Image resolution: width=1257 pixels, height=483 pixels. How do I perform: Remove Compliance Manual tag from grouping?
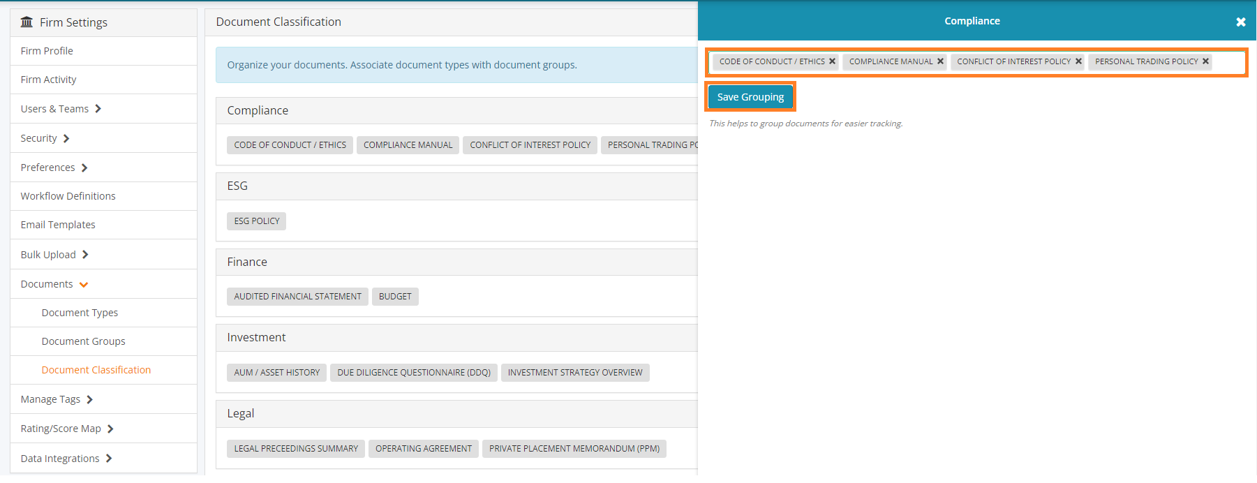click(x=940, y=61)
